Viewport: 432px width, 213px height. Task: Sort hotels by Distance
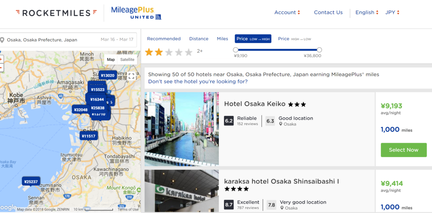199,39
